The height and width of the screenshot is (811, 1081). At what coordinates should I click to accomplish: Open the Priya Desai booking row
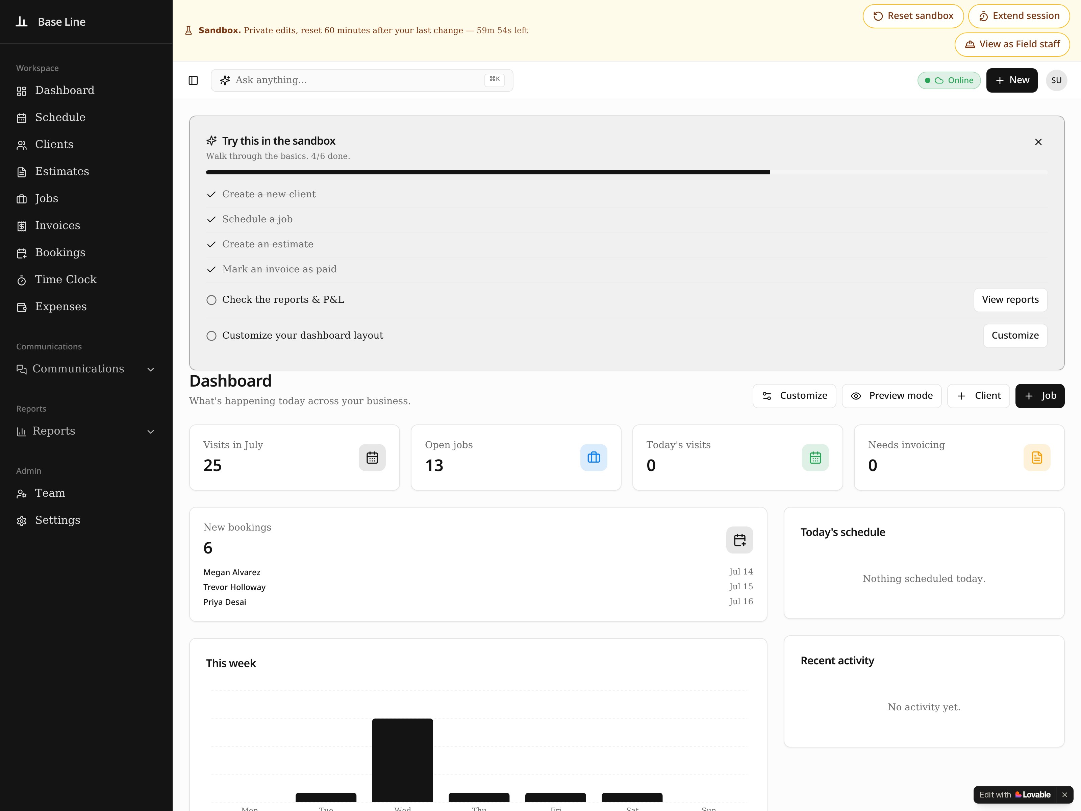478,602
